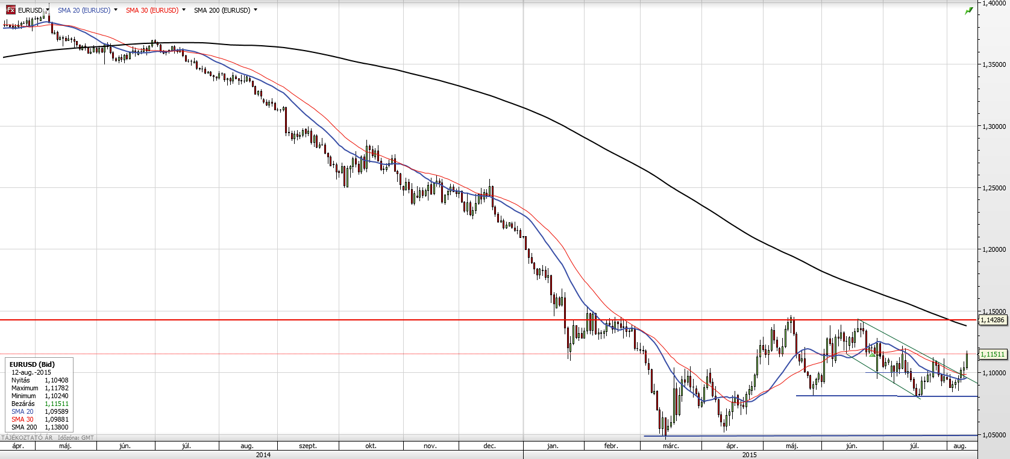Click the Minimum value 1,10240
The width and height of the screenshot is (1010, 459).
click(x=57, y=396)
